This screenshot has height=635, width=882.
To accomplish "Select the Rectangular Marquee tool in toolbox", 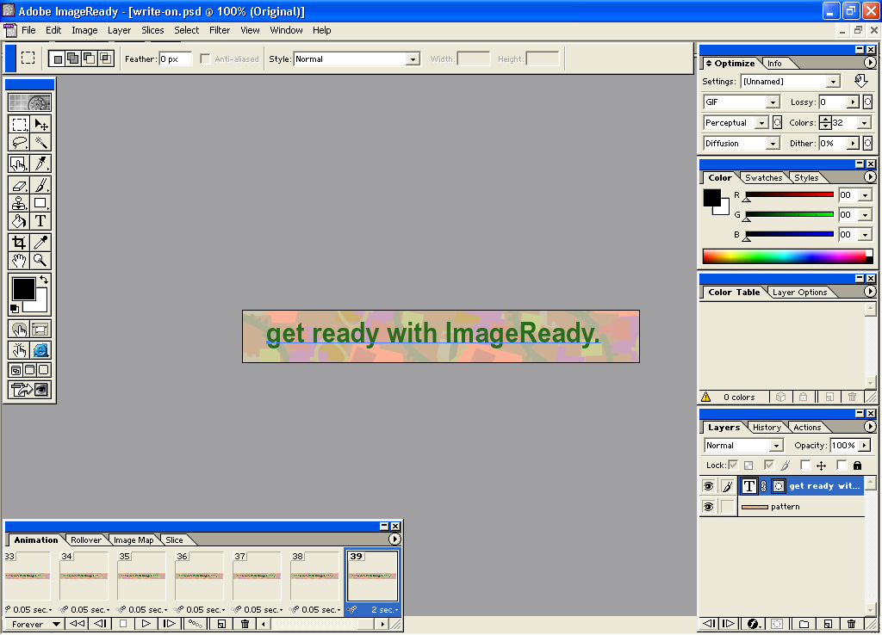I will pyautogui.click(x=19, y=124).
